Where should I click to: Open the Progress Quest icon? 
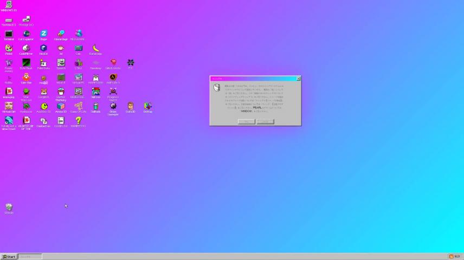113,95
